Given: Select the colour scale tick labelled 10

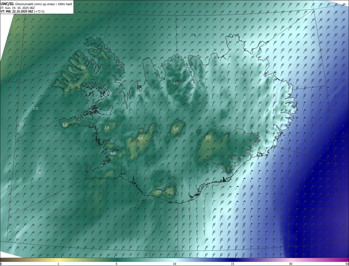Looking at the screenshot, I should pos(174,264).
